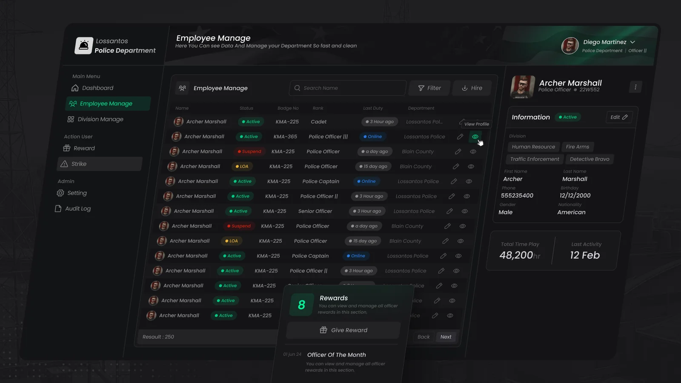681x383 pixels.
Task: Open the Setting gear in the Admin section
Action: 60,193
